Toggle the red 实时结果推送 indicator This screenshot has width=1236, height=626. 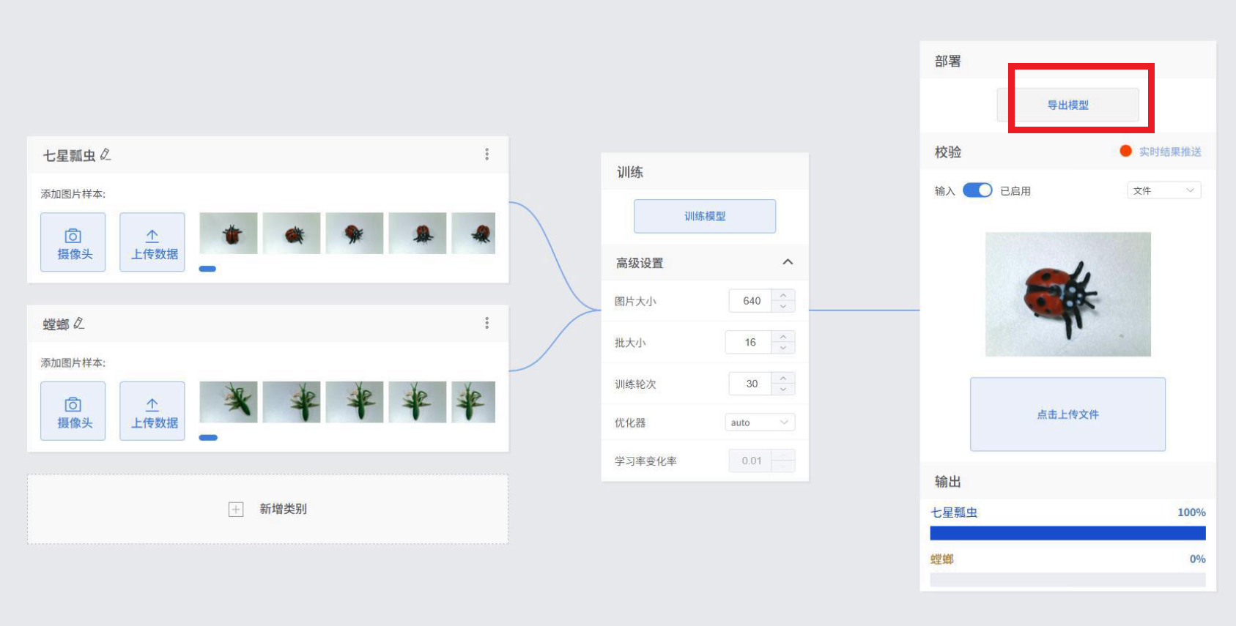[x=1126, y=151]
